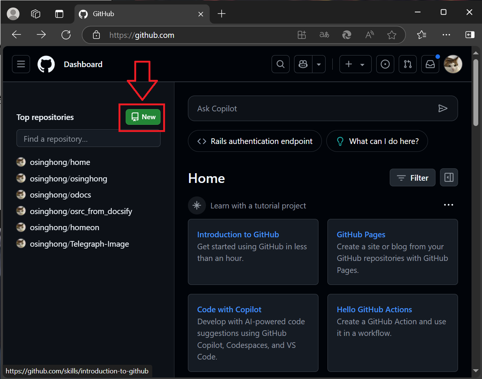The height and width of the screenshot is (379, 482).
Task: Open the Pull requests icon
Action: [408, 64]
